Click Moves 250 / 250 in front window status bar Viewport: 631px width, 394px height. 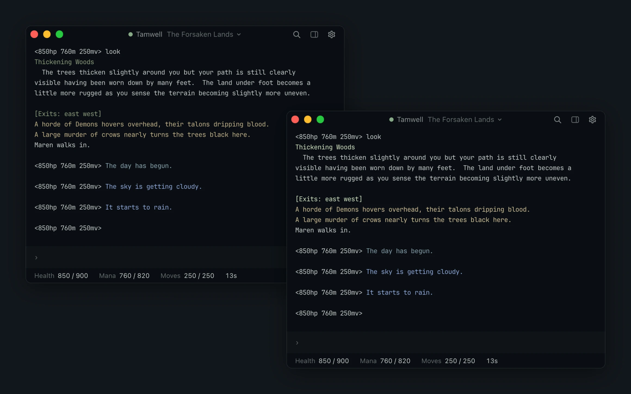448,361
